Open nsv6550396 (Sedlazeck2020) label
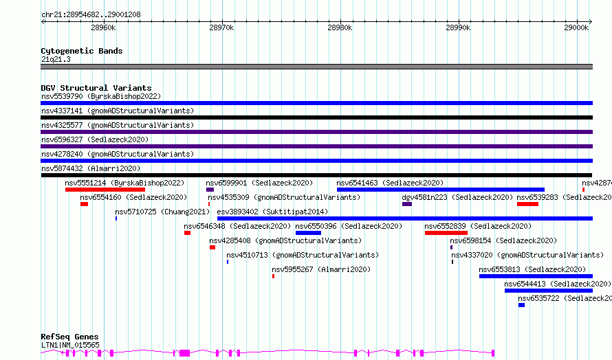The image size is (612, 360). 349,226
